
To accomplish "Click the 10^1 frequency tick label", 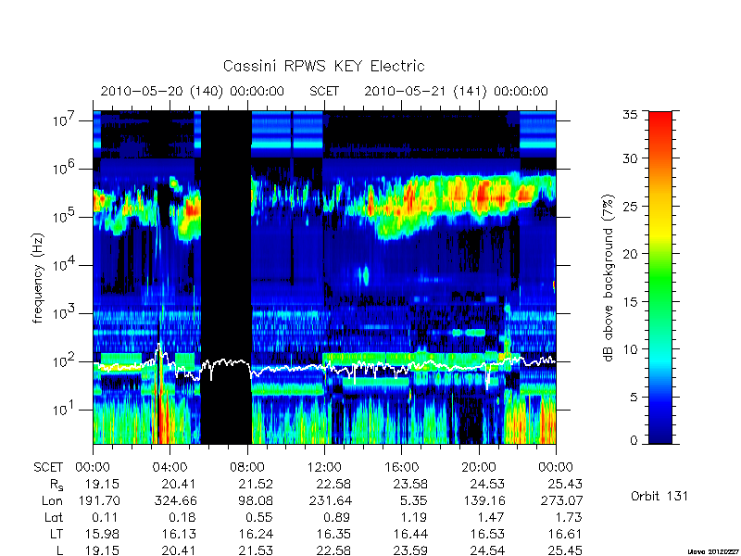I will point(65,410).
